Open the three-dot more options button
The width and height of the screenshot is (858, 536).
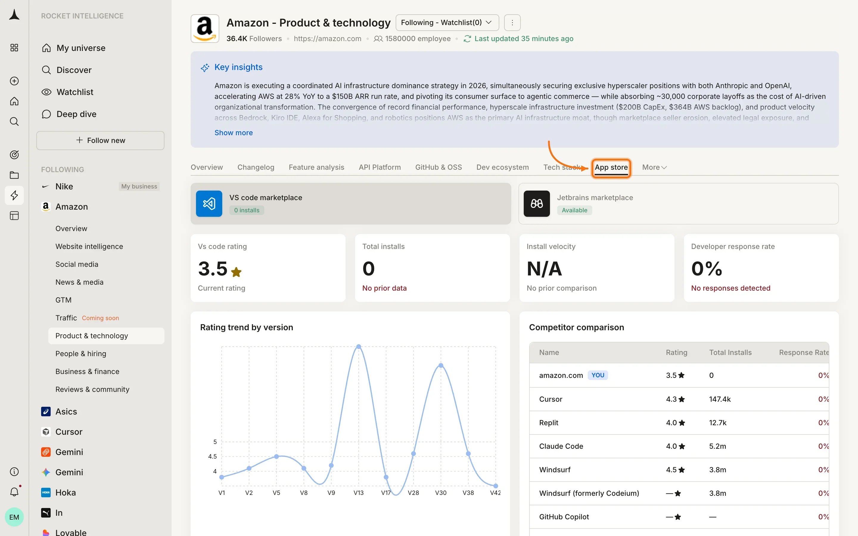pyautogui.click(x=512, y=23)
